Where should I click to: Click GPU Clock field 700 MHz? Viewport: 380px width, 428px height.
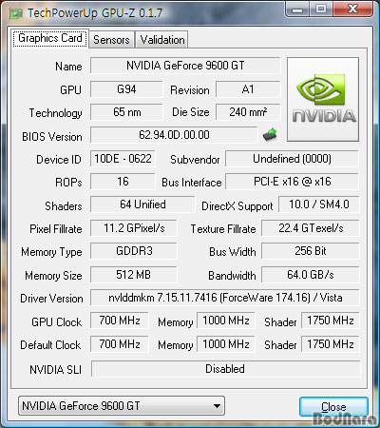[x=120, y=321]
